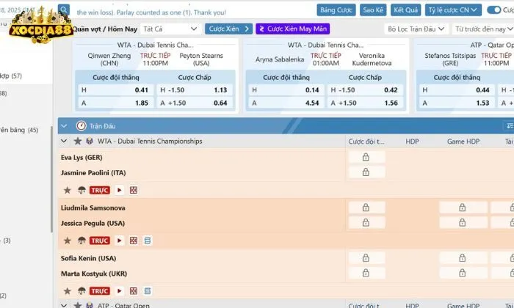
Task: Click the Kết Quả button
Action: click(x=405, y=10)
